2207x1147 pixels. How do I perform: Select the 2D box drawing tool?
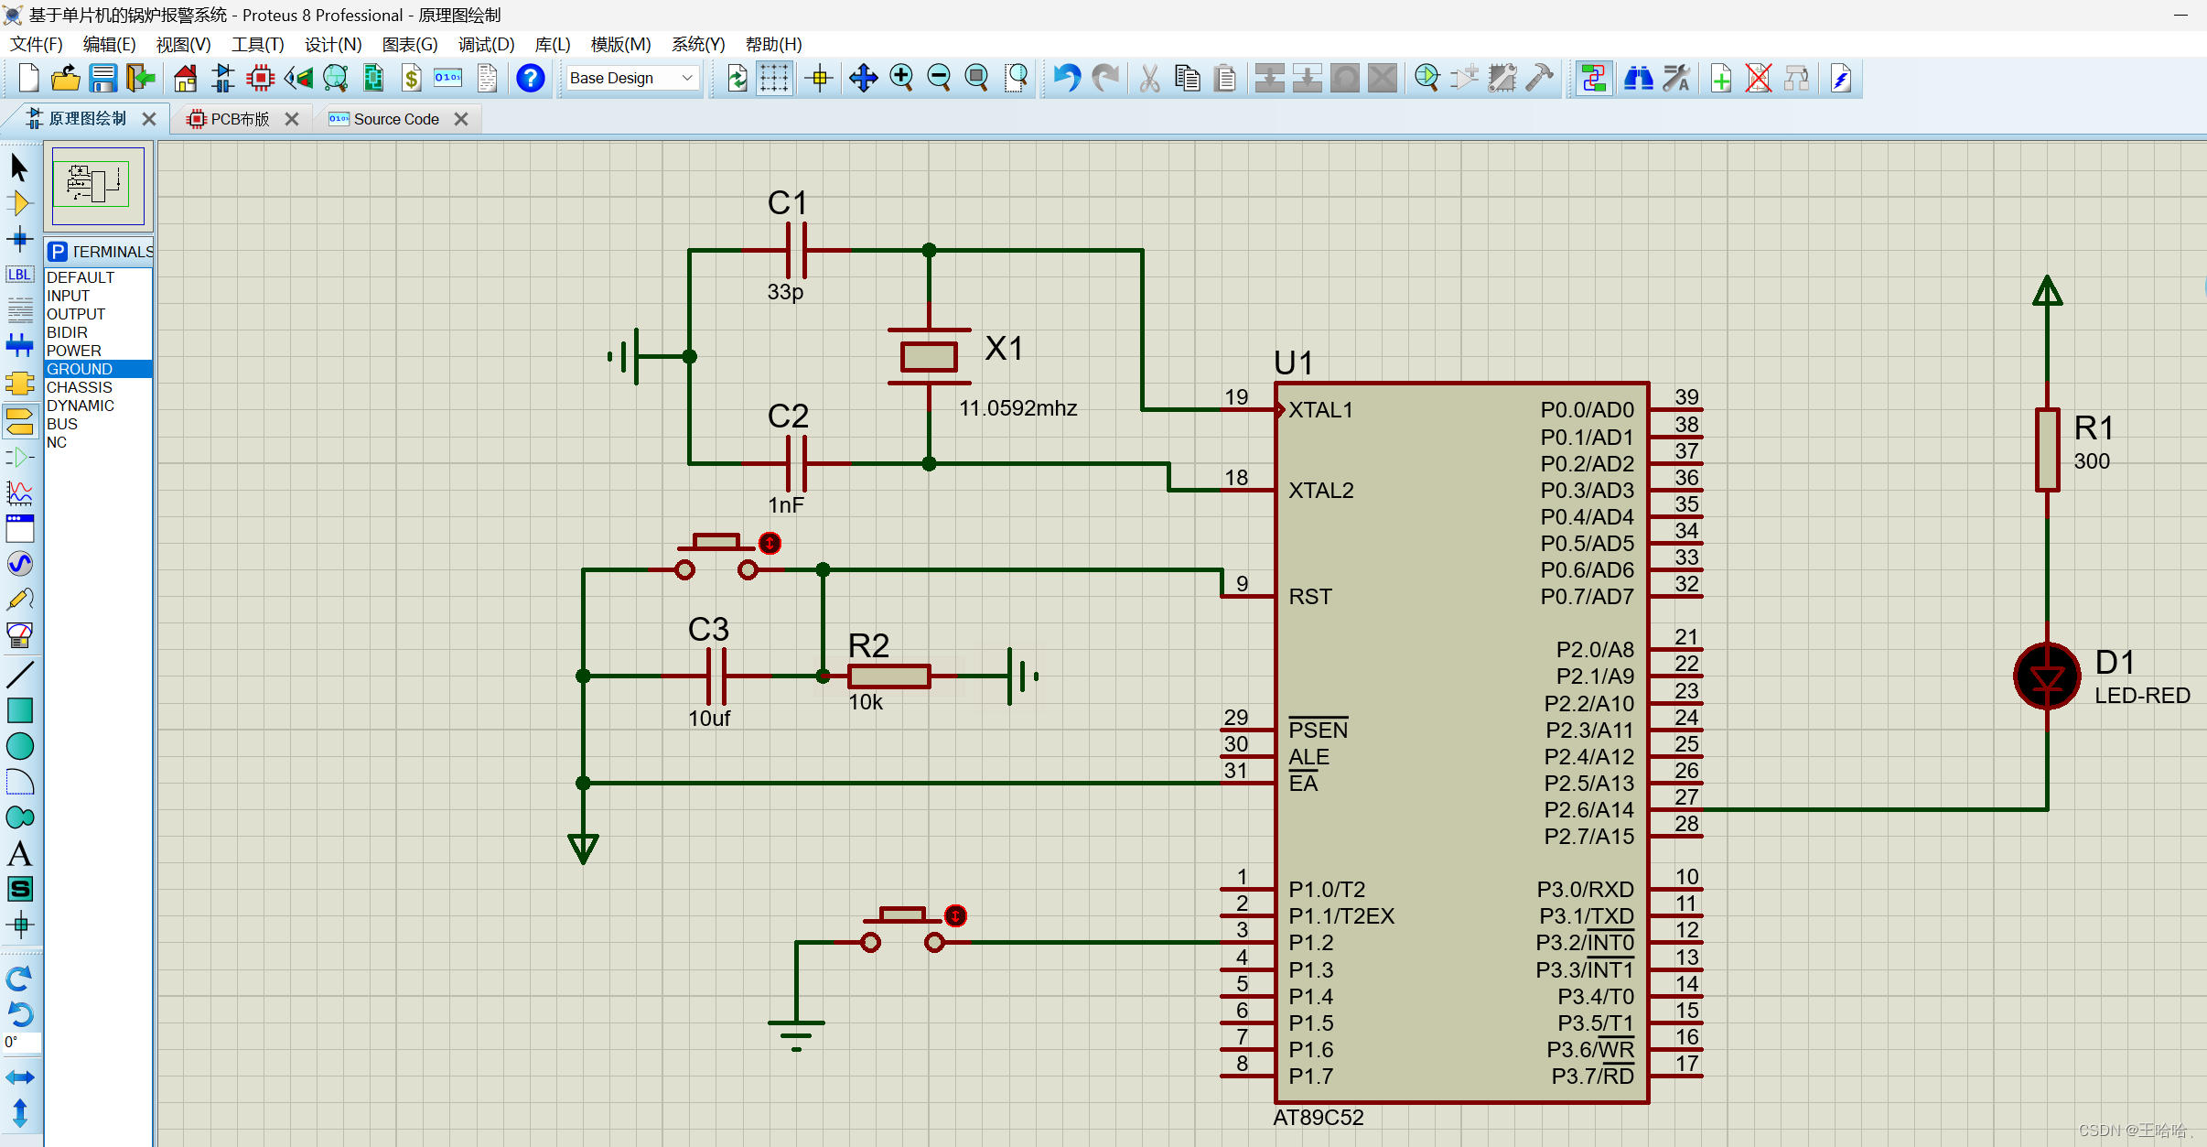pyautogui.click(x=19, y=710)
